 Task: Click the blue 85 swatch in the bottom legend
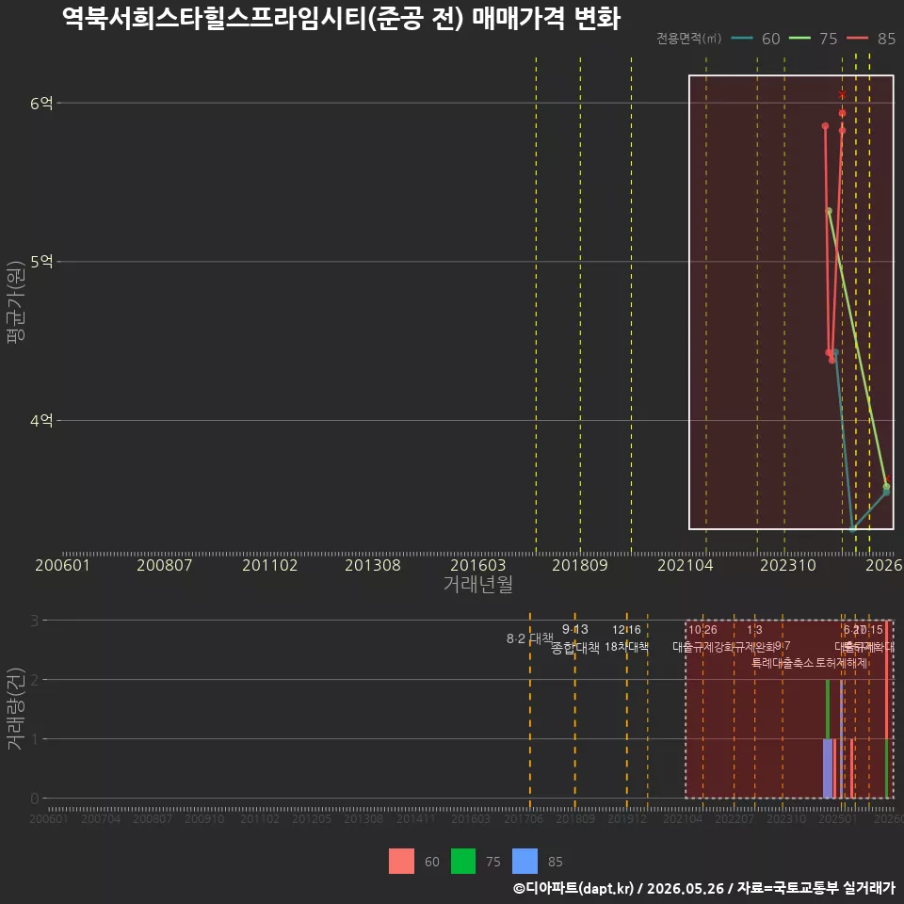click(525, 862)
